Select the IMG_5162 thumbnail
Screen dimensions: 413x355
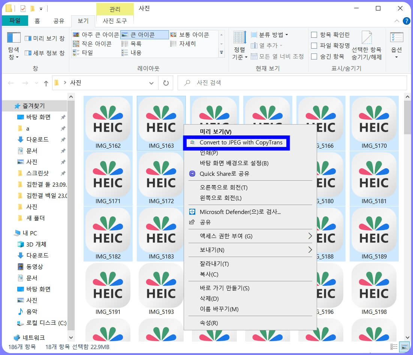108,123
